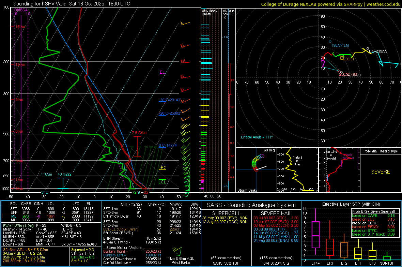Click 'LCL-EL (Cloud Layer)' shear row

(152, 229)
